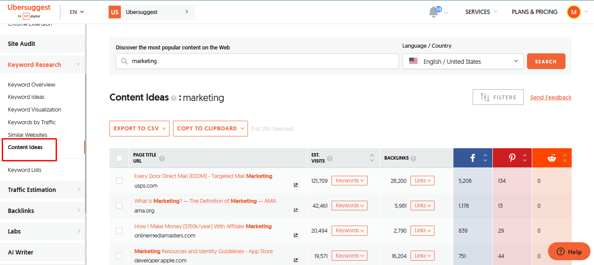
Task: Open Keywords dropdown for developer.apple.com row
Action: tap(350, 256)
